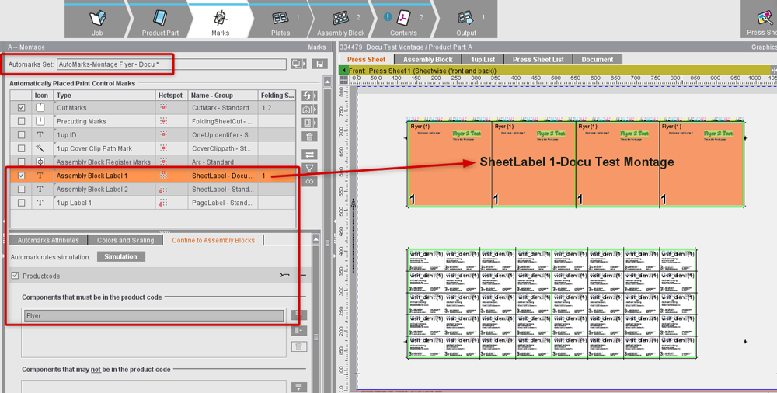Expand the Press Sheet header left arrow
The width and height of the screenshot is (777, 393).
click(344, 70)
